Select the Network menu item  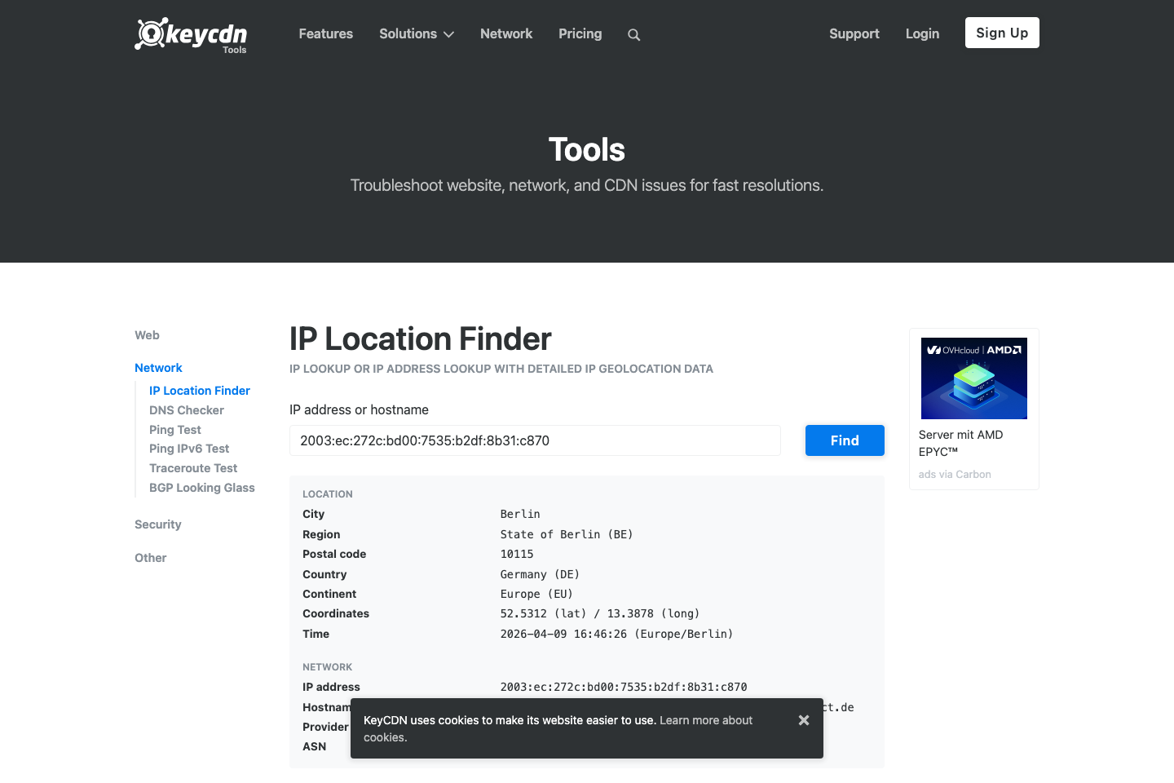[x=505, y=33]
